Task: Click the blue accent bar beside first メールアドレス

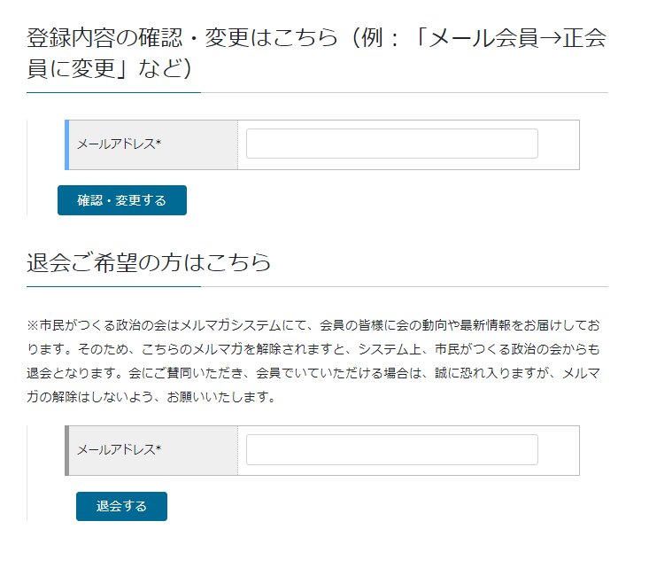Action: (66, 145)
